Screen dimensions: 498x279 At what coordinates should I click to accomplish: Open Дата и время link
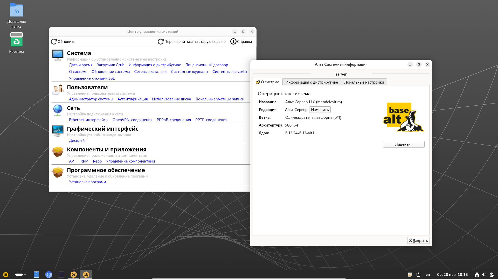pyautogui.click(x=81, y=65)
